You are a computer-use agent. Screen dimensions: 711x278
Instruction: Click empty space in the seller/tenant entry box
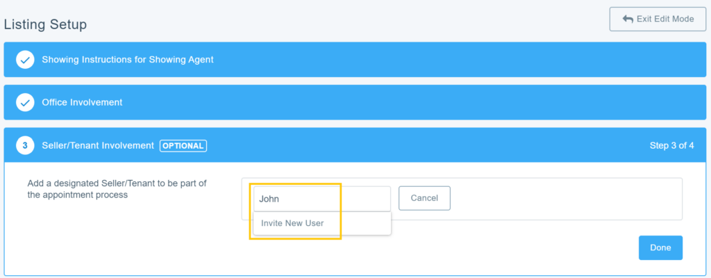[x=562, y=199]
